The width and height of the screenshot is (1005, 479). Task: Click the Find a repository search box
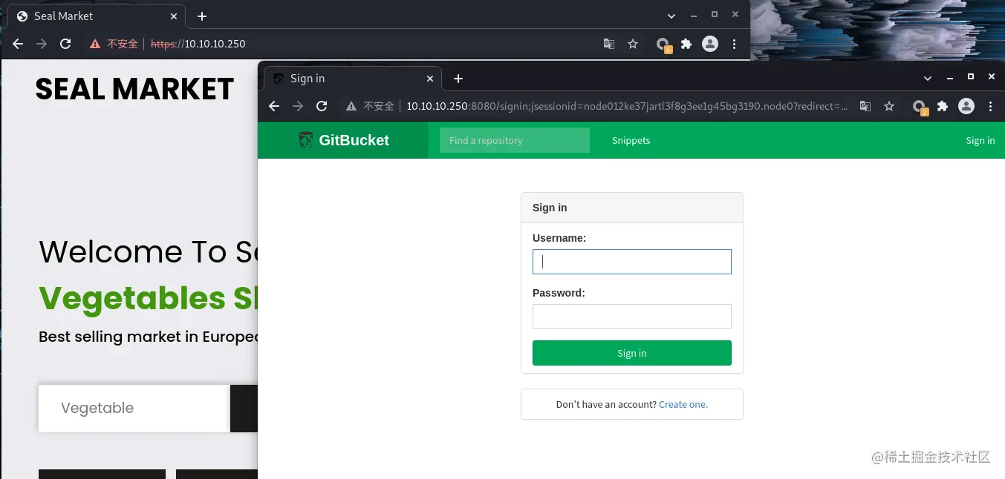pos(515,140)
